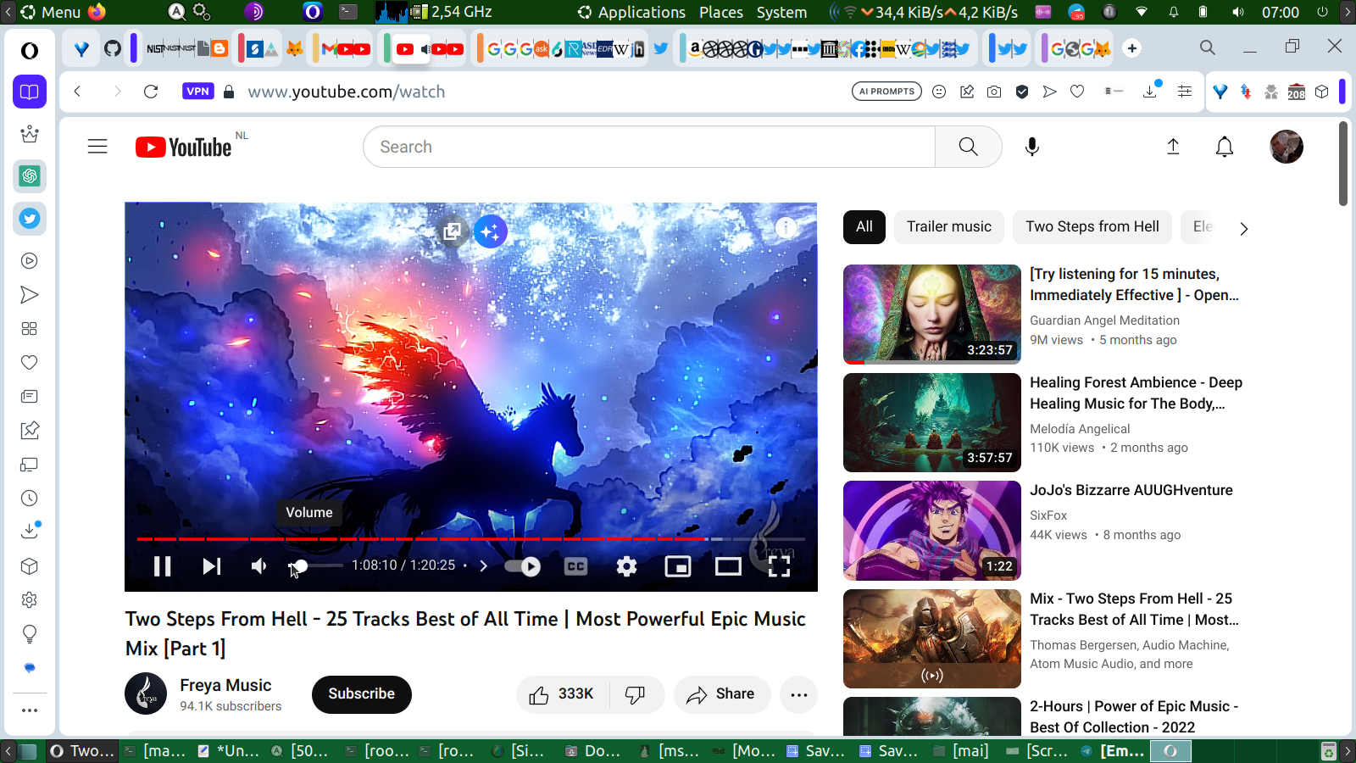Click the YouTube search magnifier button

[x=968, y=147]
